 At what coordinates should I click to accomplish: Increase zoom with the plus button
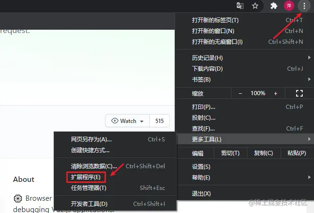pos(275,93)
